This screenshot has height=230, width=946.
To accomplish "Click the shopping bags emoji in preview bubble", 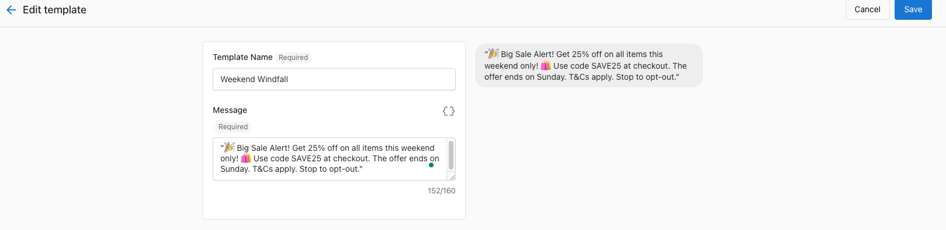I will point(546,66).
